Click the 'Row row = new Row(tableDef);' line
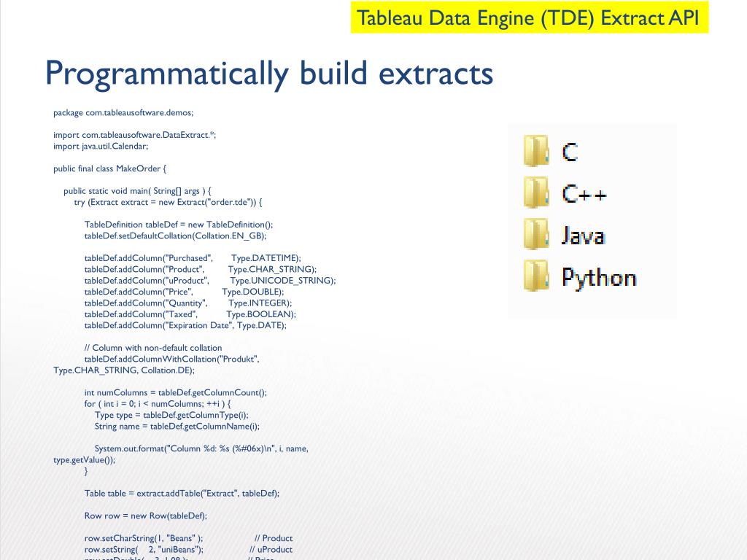 pos(146,516)
